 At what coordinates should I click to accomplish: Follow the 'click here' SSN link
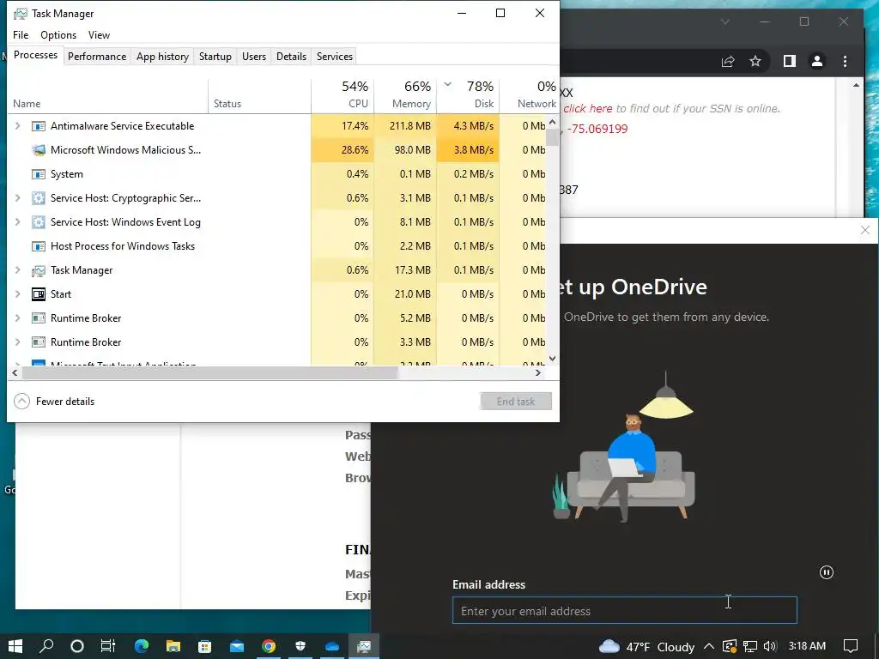(x=587, y=109)
